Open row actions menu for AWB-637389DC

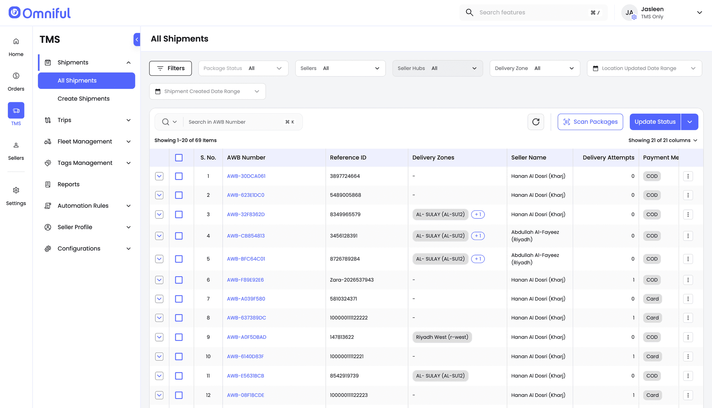[688, 318]
